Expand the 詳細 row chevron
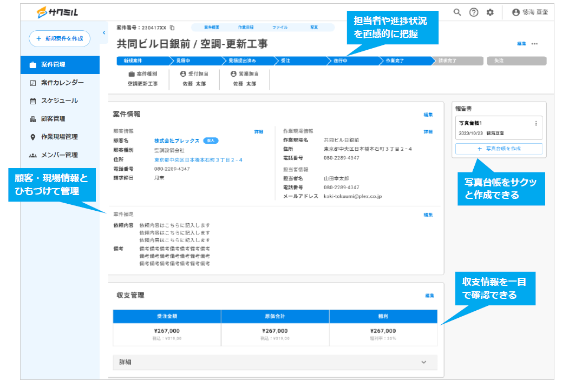 424,363
